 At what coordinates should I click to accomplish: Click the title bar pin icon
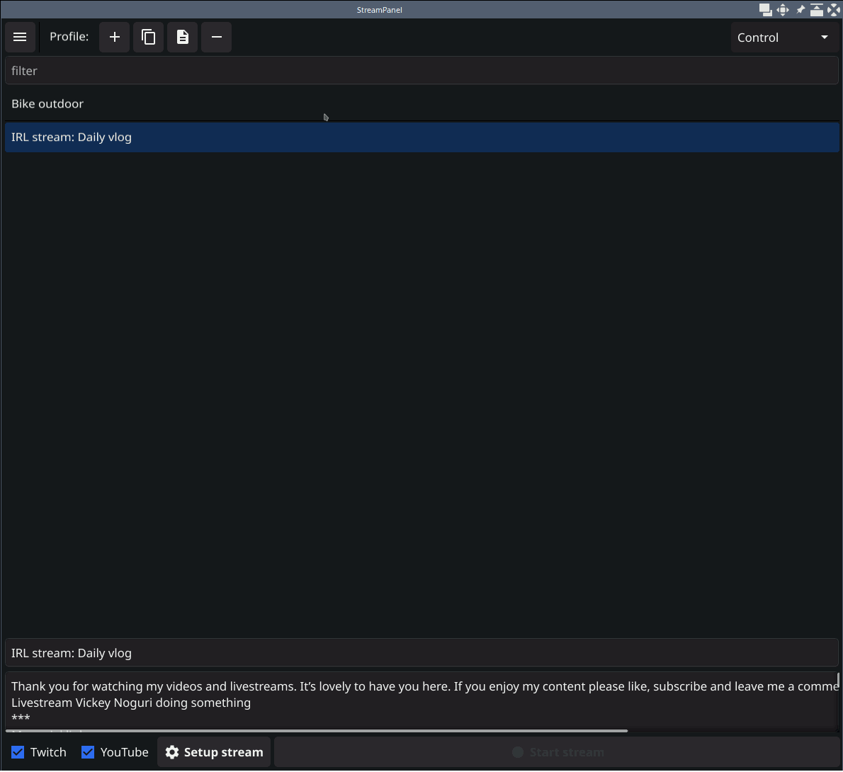point(800,10)
